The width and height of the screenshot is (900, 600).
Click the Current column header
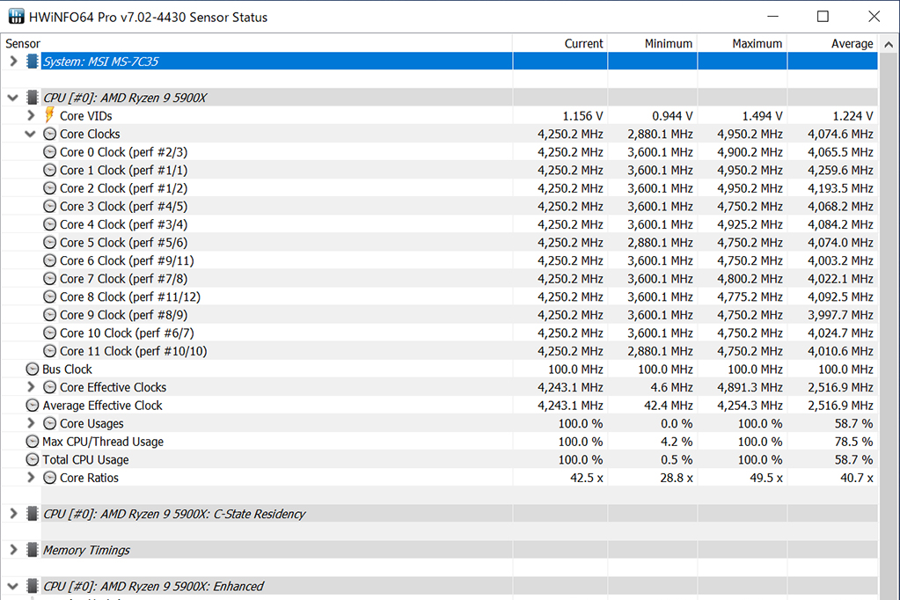click(x=583, y=43)
